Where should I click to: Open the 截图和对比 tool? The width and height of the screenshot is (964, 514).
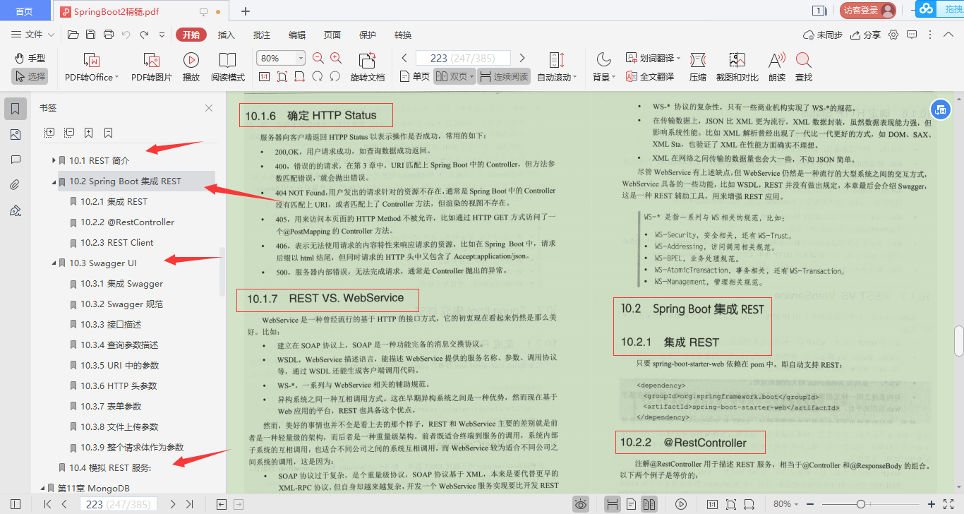pos(737,67)
